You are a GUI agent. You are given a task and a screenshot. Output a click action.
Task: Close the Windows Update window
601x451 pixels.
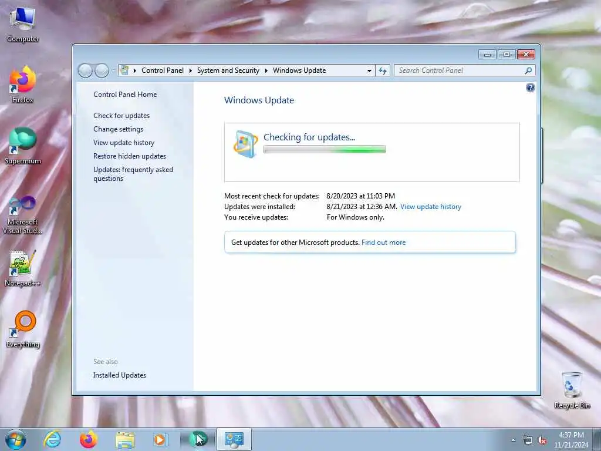pos(526,55)
